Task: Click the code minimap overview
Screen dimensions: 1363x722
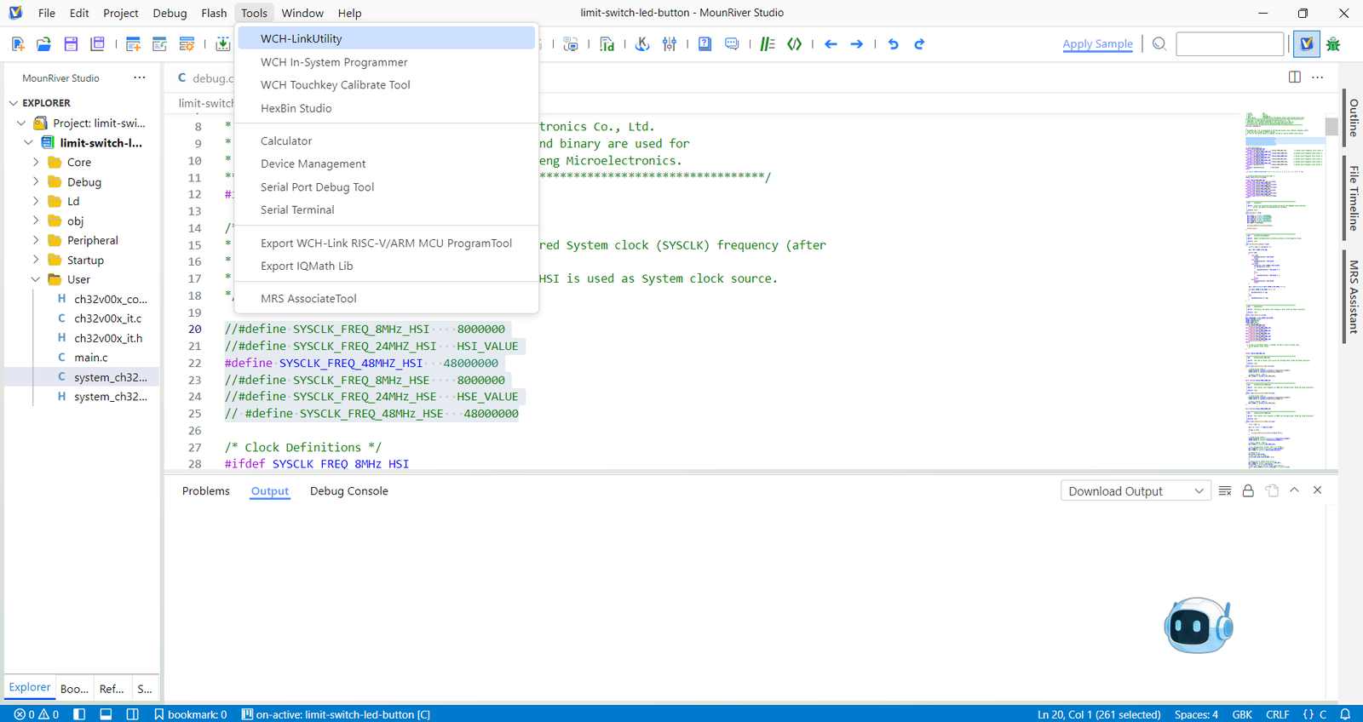Action: coord(1285,289)
